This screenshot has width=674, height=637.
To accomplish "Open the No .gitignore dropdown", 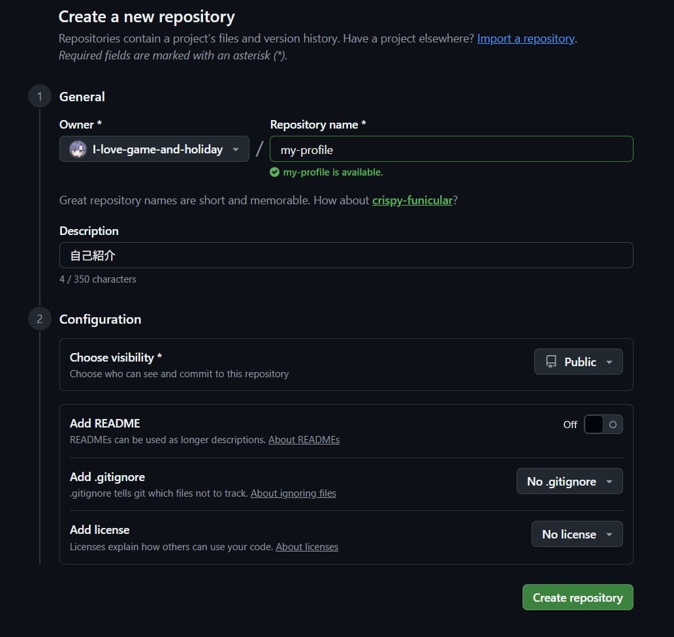I will pyautogui.click(x=569, y=481).
